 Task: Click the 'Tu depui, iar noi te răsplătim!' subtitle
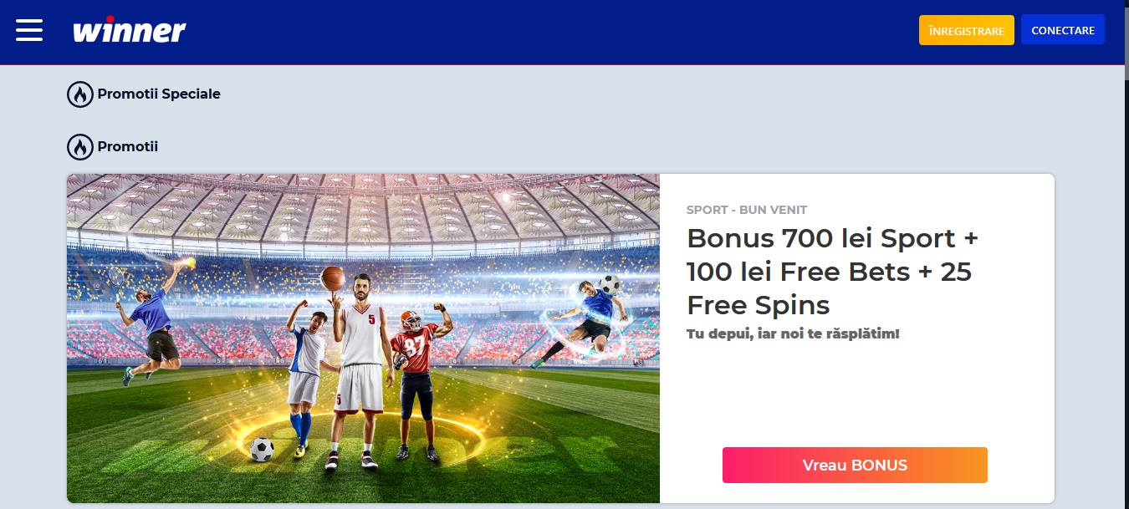click(x=793, y=333)
